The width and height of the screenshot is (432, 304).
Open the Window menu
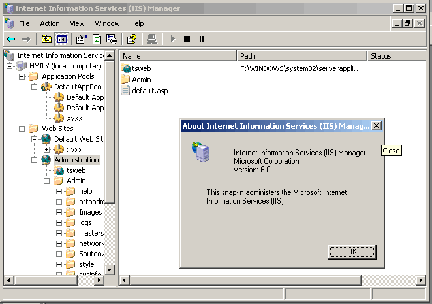tap(107, 23)
